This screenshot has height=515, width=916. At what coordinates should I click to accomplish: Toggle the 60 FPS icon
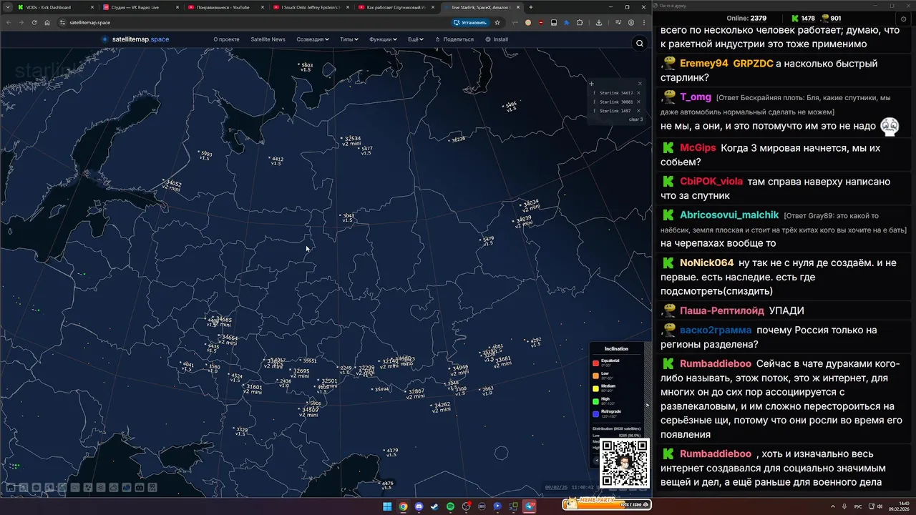(x=152, y=488)
